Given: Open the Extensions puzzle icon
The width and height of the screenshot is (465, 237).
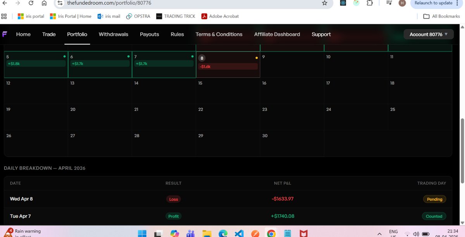Looking at the screenshot, I should pyautogui.click(x=369, y=3).
